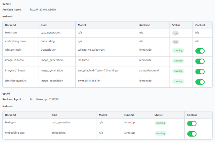Click running status badge of embedding-gpu
Screen dimensions: 215x142
pyautogui.click(x=161, y=133)
